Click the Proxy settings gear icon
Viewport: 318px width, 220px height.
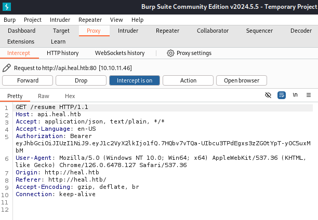pyautogui.click(x=170, y=53)
